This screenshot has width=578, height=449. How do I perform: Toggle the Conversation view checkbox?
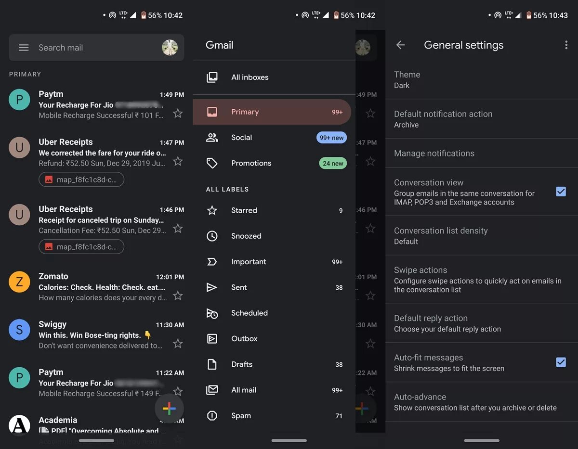561,192
